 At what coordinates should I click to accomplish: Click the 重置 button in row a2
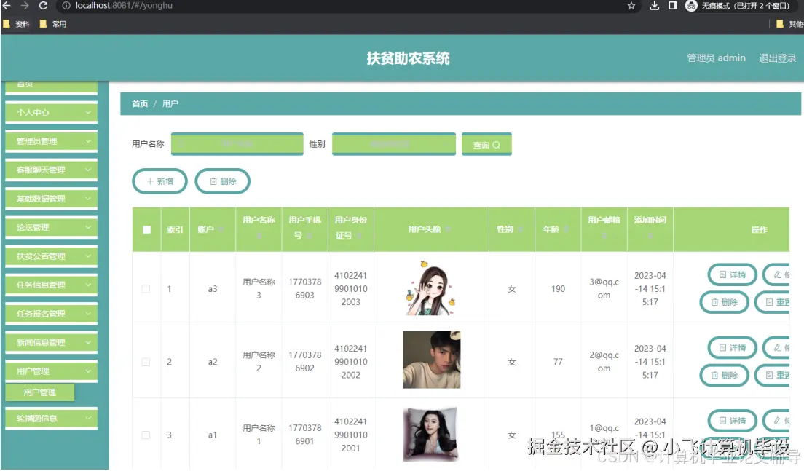pyautogui.click(x=773, y=376)
